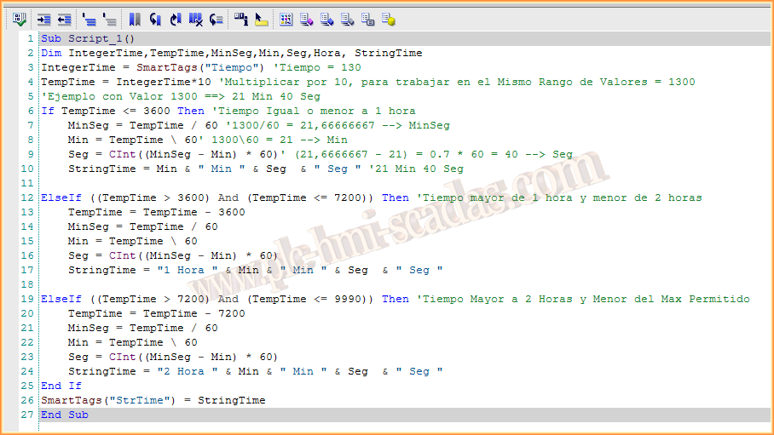Click the last toolbar icon with yellow ball

pos(389,18)
